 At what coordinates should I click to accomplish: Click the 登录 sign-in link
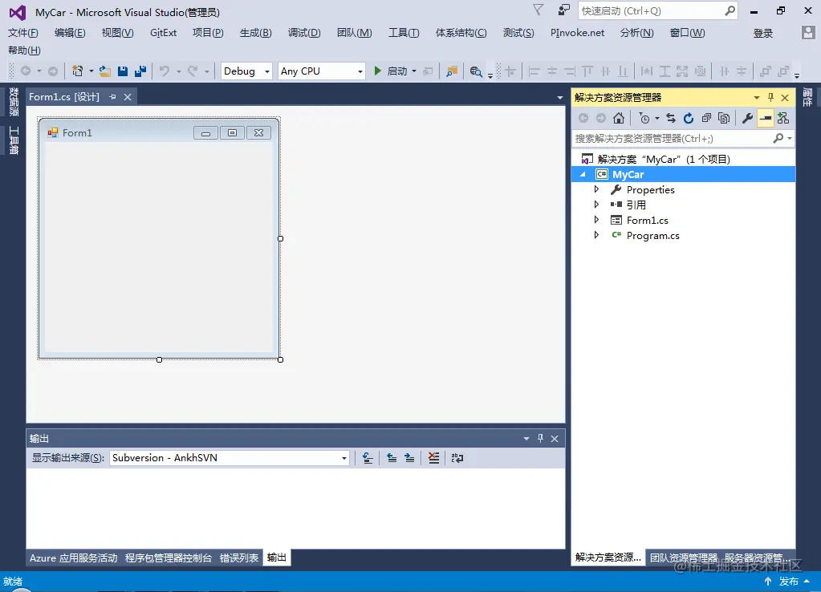click(763, 33)
